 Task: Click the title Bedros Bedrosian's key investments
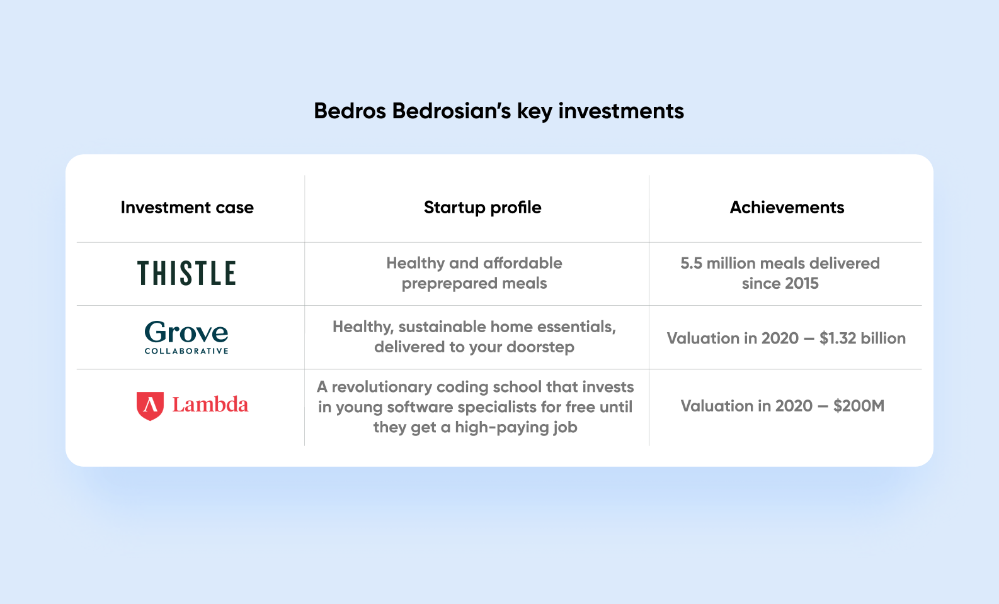click(x=499, y=111)
